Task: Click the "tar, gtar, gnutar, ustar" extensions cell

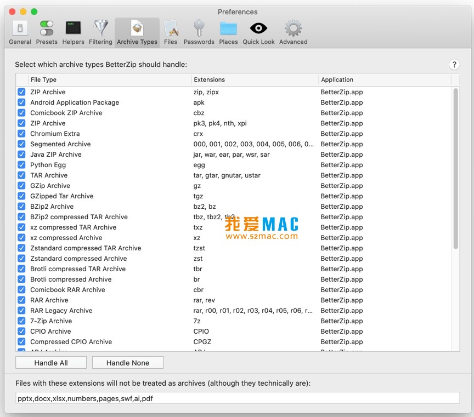Action: [227, 175]
